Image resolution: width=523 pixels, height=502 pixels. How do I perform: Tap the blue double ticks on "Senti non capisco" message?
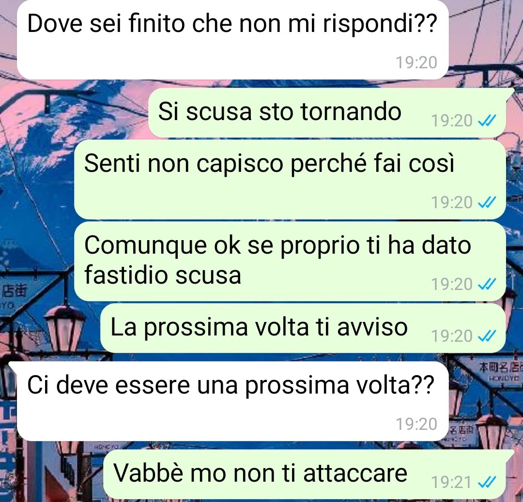pos(487,202)
